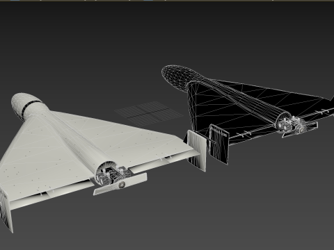Viewport: 334px width, 250px height.
Task: Click the home grid between the models
Action: (x=149, y=114)
